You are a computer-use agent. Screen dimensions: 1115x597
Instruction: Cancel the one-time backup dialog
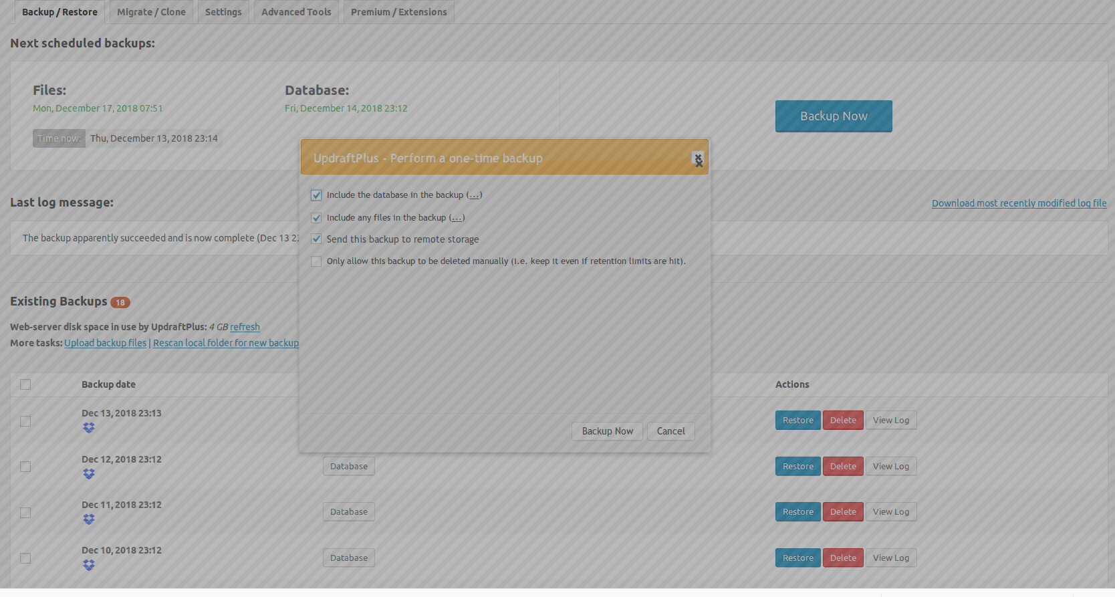[x=670, y=431]
